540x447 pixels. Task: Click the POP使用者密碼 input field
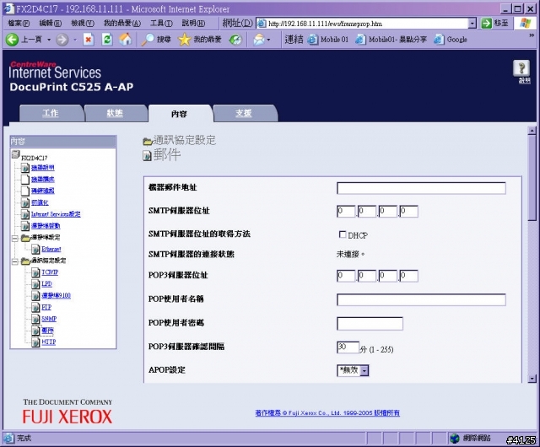tap(370, 324)
